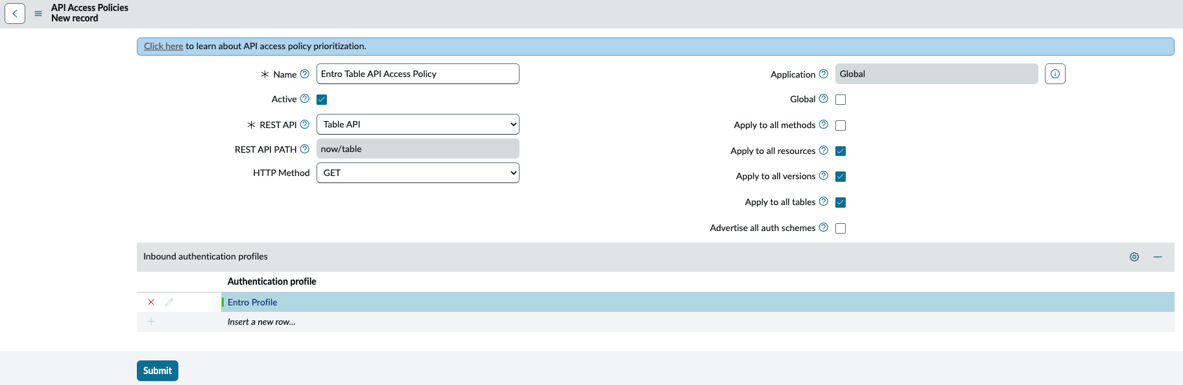Add a new row with plus icon
This screenshot has width=1183, height=385.
coord(151,322)
